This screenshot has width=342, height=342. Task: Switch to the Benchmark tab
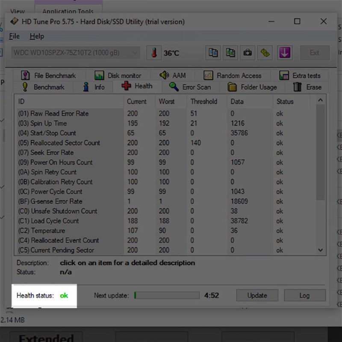(x=44, y=87)
